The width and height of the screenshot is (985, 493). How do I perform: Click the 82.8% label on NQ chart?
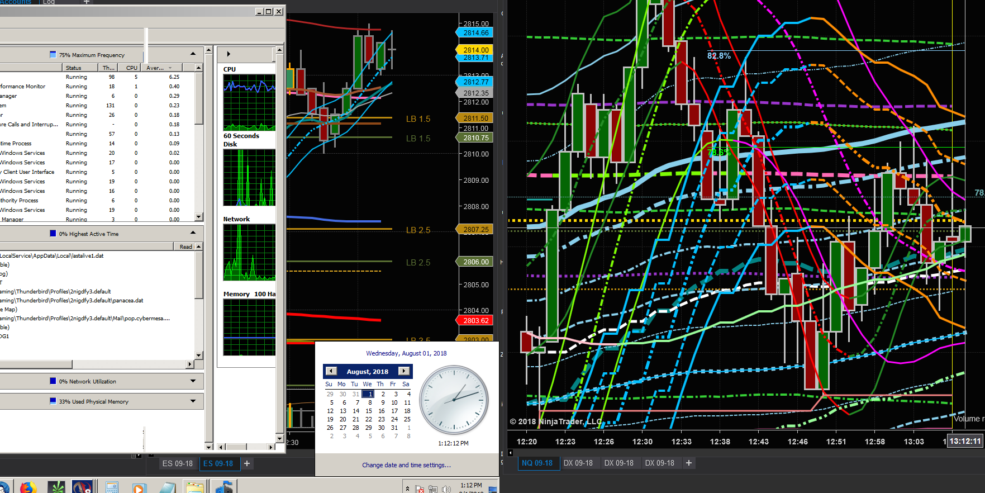[x=718, y=56]
